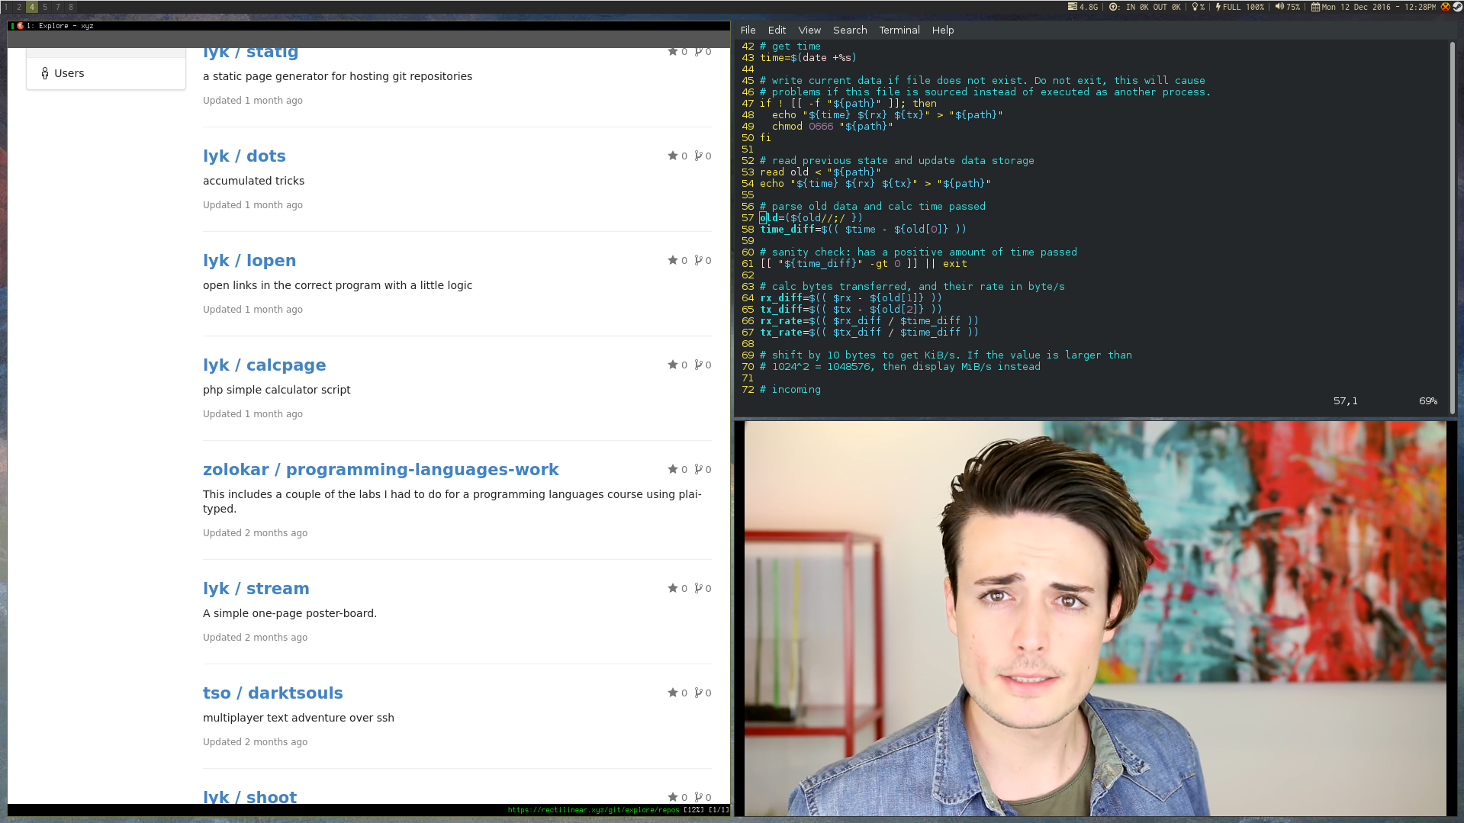Click 'multiplayer text adventure over ssh' description

click(298, 718)
